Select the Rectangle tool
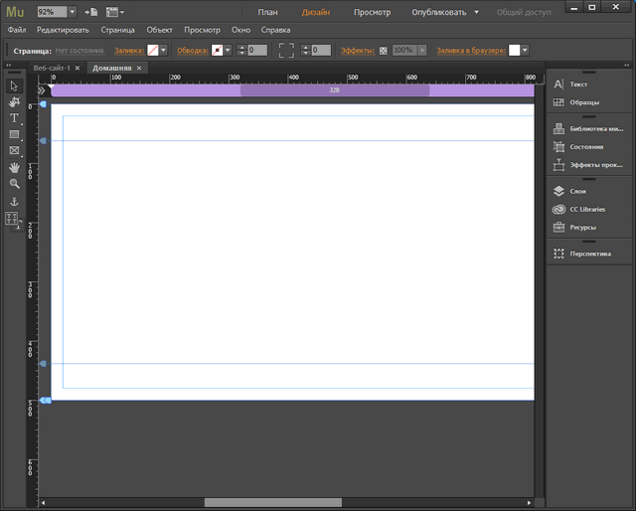This screenshot has width=636, height=511. click(x=14, y=134)
